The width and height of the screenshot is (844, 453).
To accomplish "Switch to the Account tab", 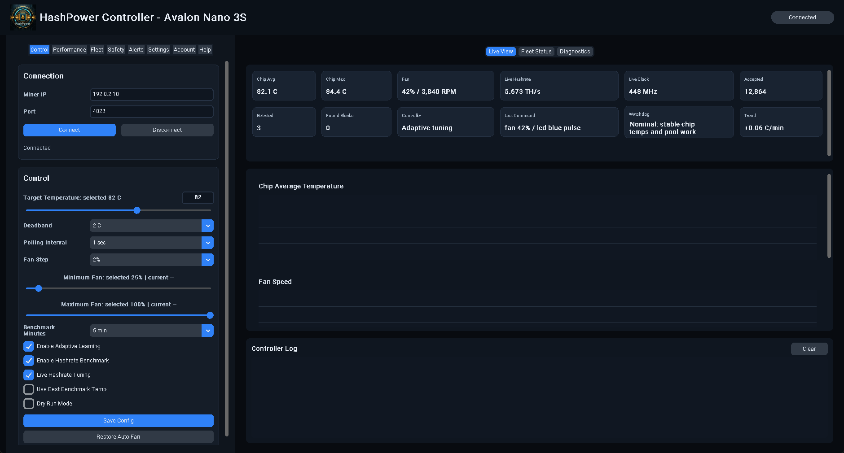I will pos(184,50).
